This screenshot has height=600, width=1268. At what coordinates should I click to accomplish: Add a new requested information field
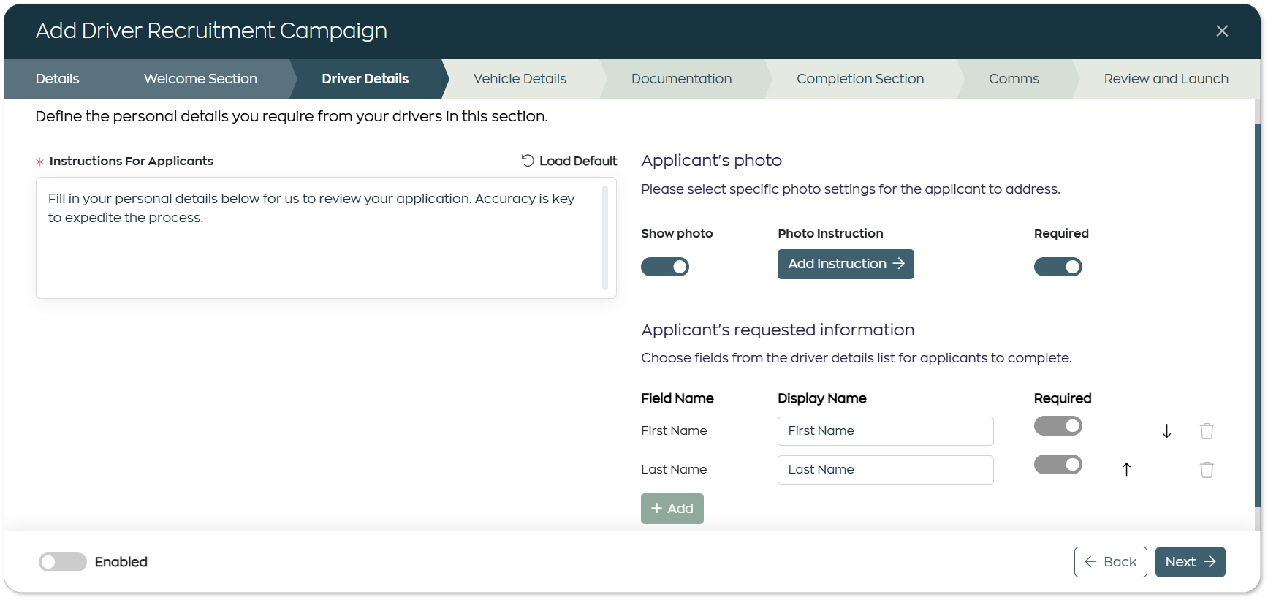pyautogui.click(x=672, y=509)
